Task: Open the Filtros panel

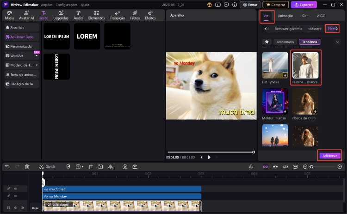Action: tap(135, 15)
